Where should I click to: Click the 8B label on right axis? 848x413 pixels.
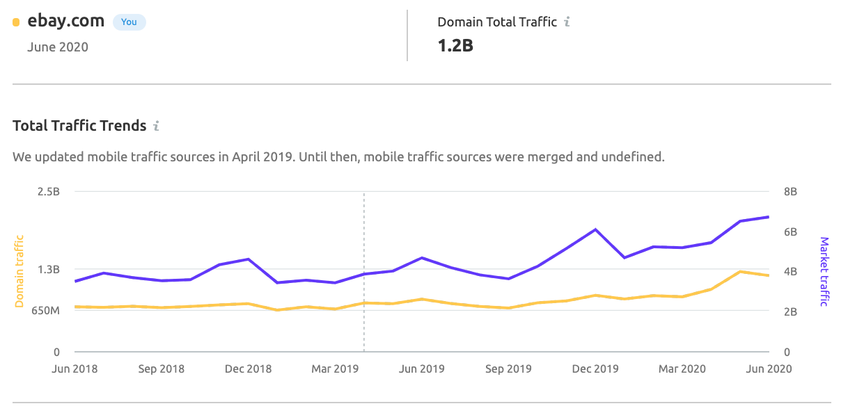click(x=790, y=191)
